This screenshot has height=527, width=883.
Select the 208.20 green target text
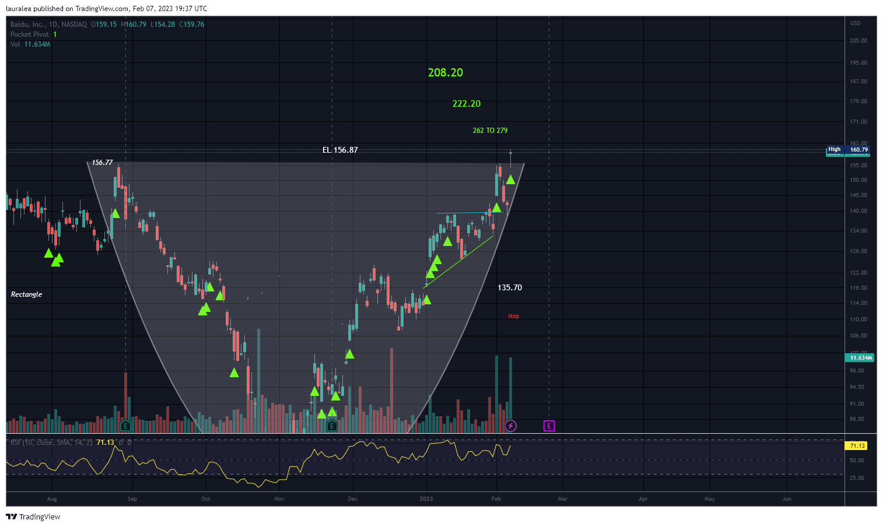[x=446, y=72]
